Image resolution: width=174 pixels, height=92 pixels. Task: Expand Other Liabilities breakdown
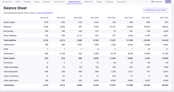[x=17, y=36]
